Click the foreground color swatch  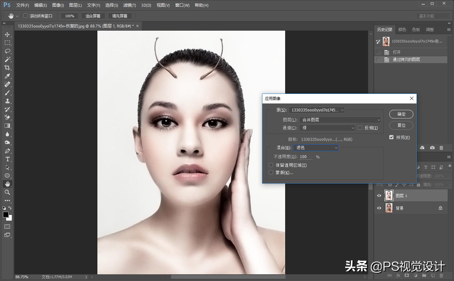pyautogui.click(x=6, y=215)
